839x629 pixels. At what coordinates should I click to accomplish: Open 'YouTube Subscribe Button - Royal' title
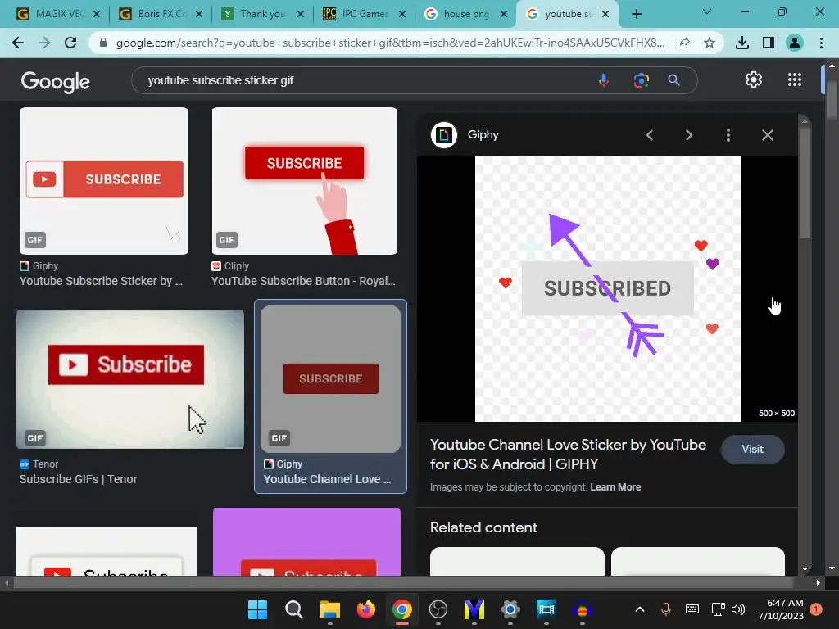coord(303,282)
